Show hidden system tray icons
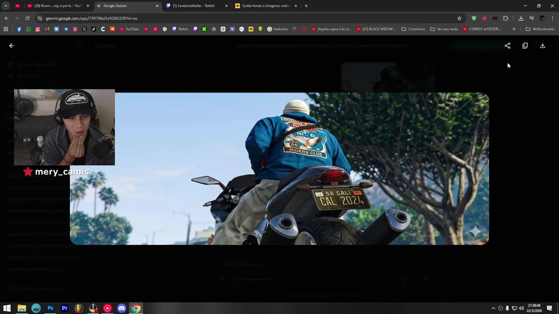The width and height of the screenshot is (559, 314). click(x=493, y=308)
